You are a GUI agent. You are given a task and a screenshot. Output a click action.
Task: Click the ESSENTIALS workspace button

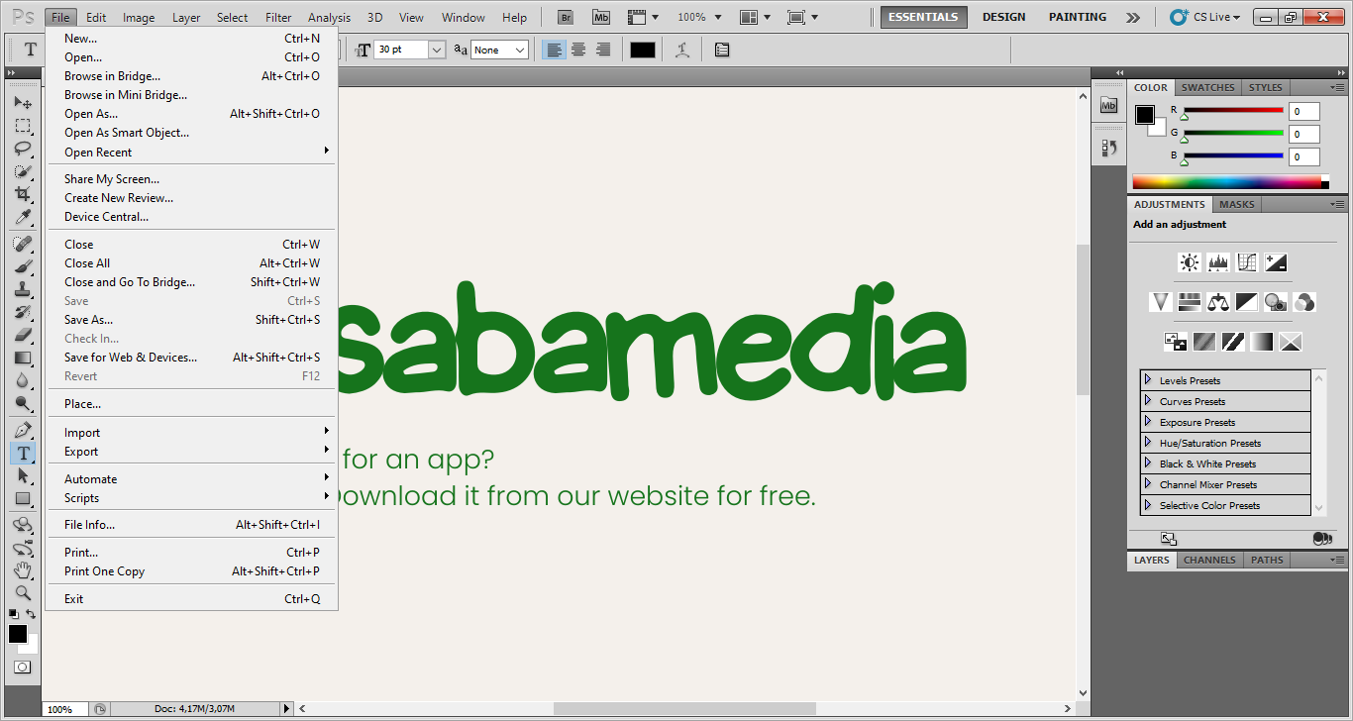(x=923, y=17)
